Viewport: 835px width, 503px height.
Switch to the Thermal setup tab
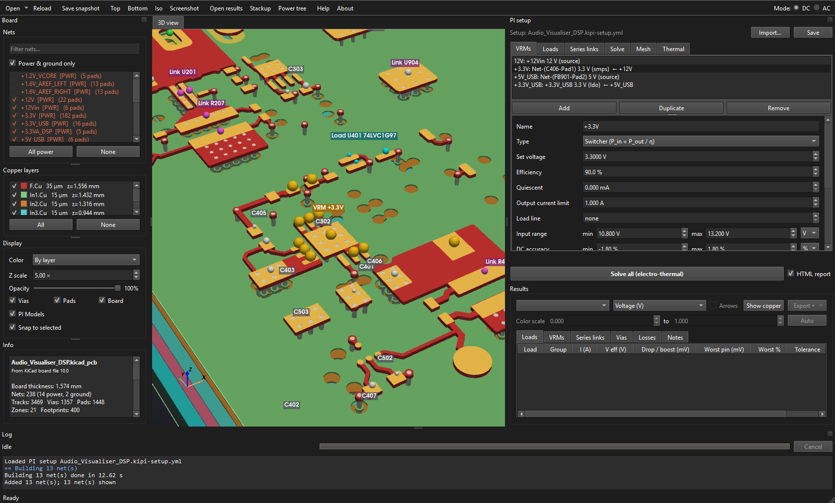(x=673, y=49)
